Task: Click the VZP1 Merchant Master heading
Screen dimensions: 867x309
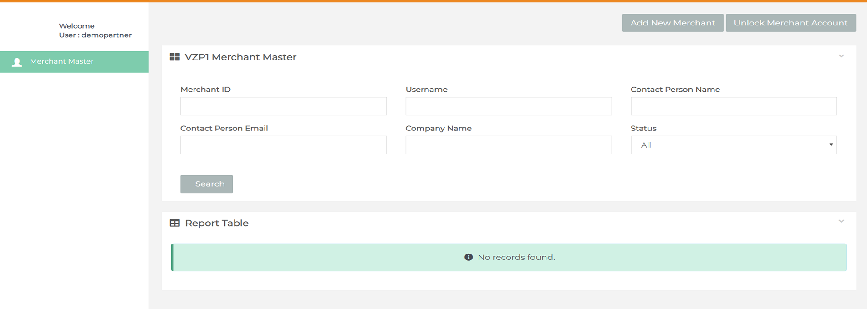Action: (x=240, y=57)
